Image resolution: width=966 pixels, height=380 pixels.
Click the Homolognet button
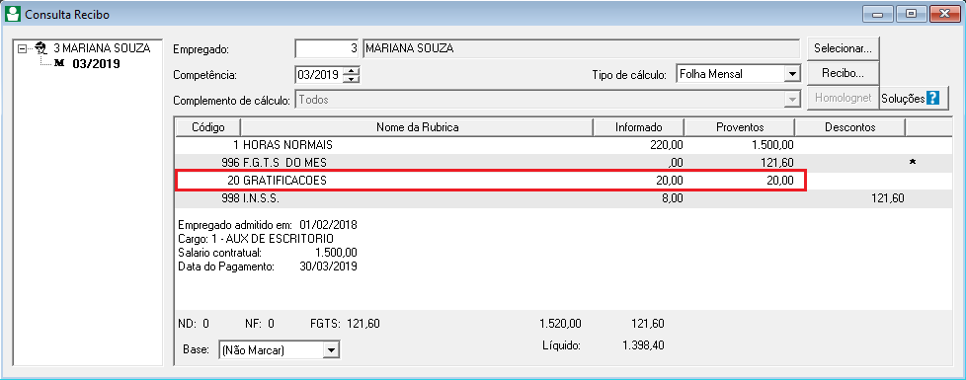click(843, 98)
